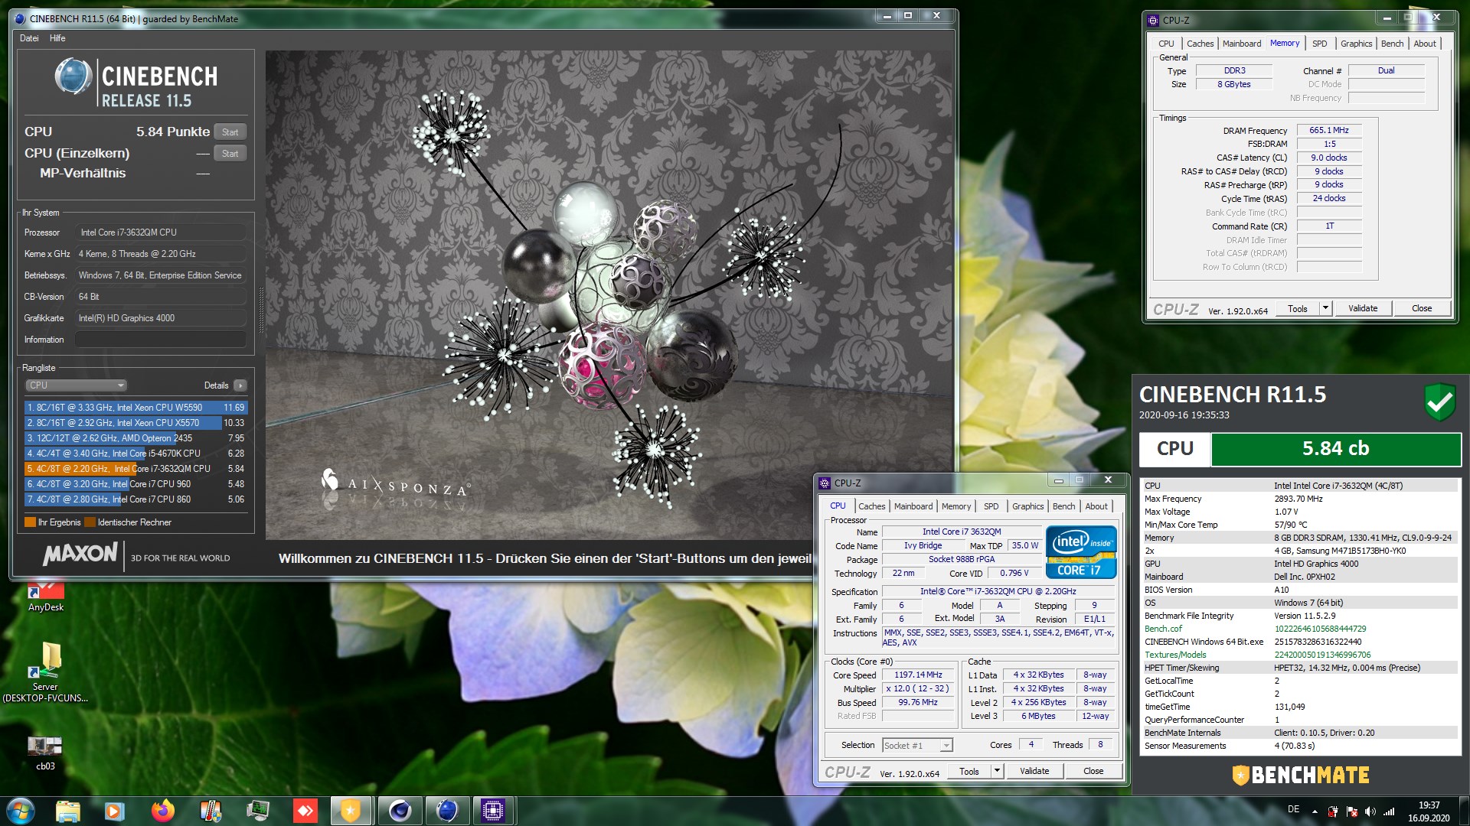The width and height of the screenshot is (1470, 826).
Task: Select highlighted ranking entry i7-3632QM
Action: (x=136, y=469)
